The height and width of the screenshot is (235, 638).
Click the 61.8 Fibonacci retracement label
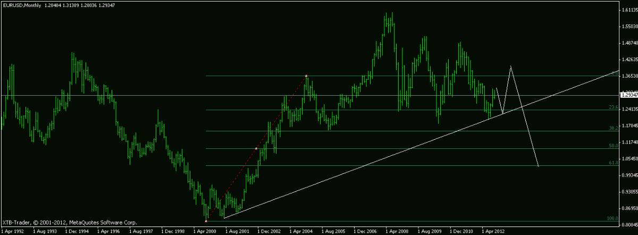click(x=612, y=163)
